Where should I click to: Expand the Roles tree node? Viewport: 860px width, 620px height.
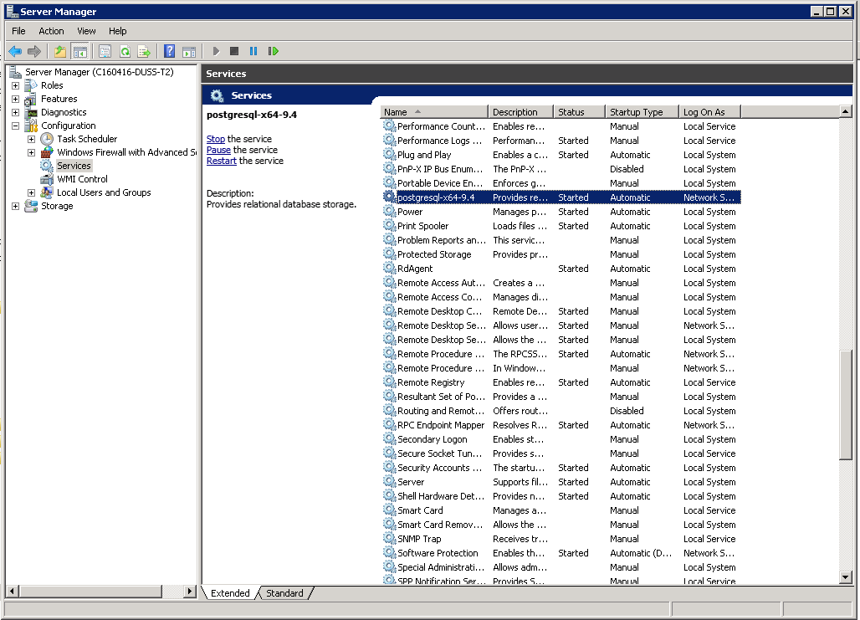tap(15, 85)
